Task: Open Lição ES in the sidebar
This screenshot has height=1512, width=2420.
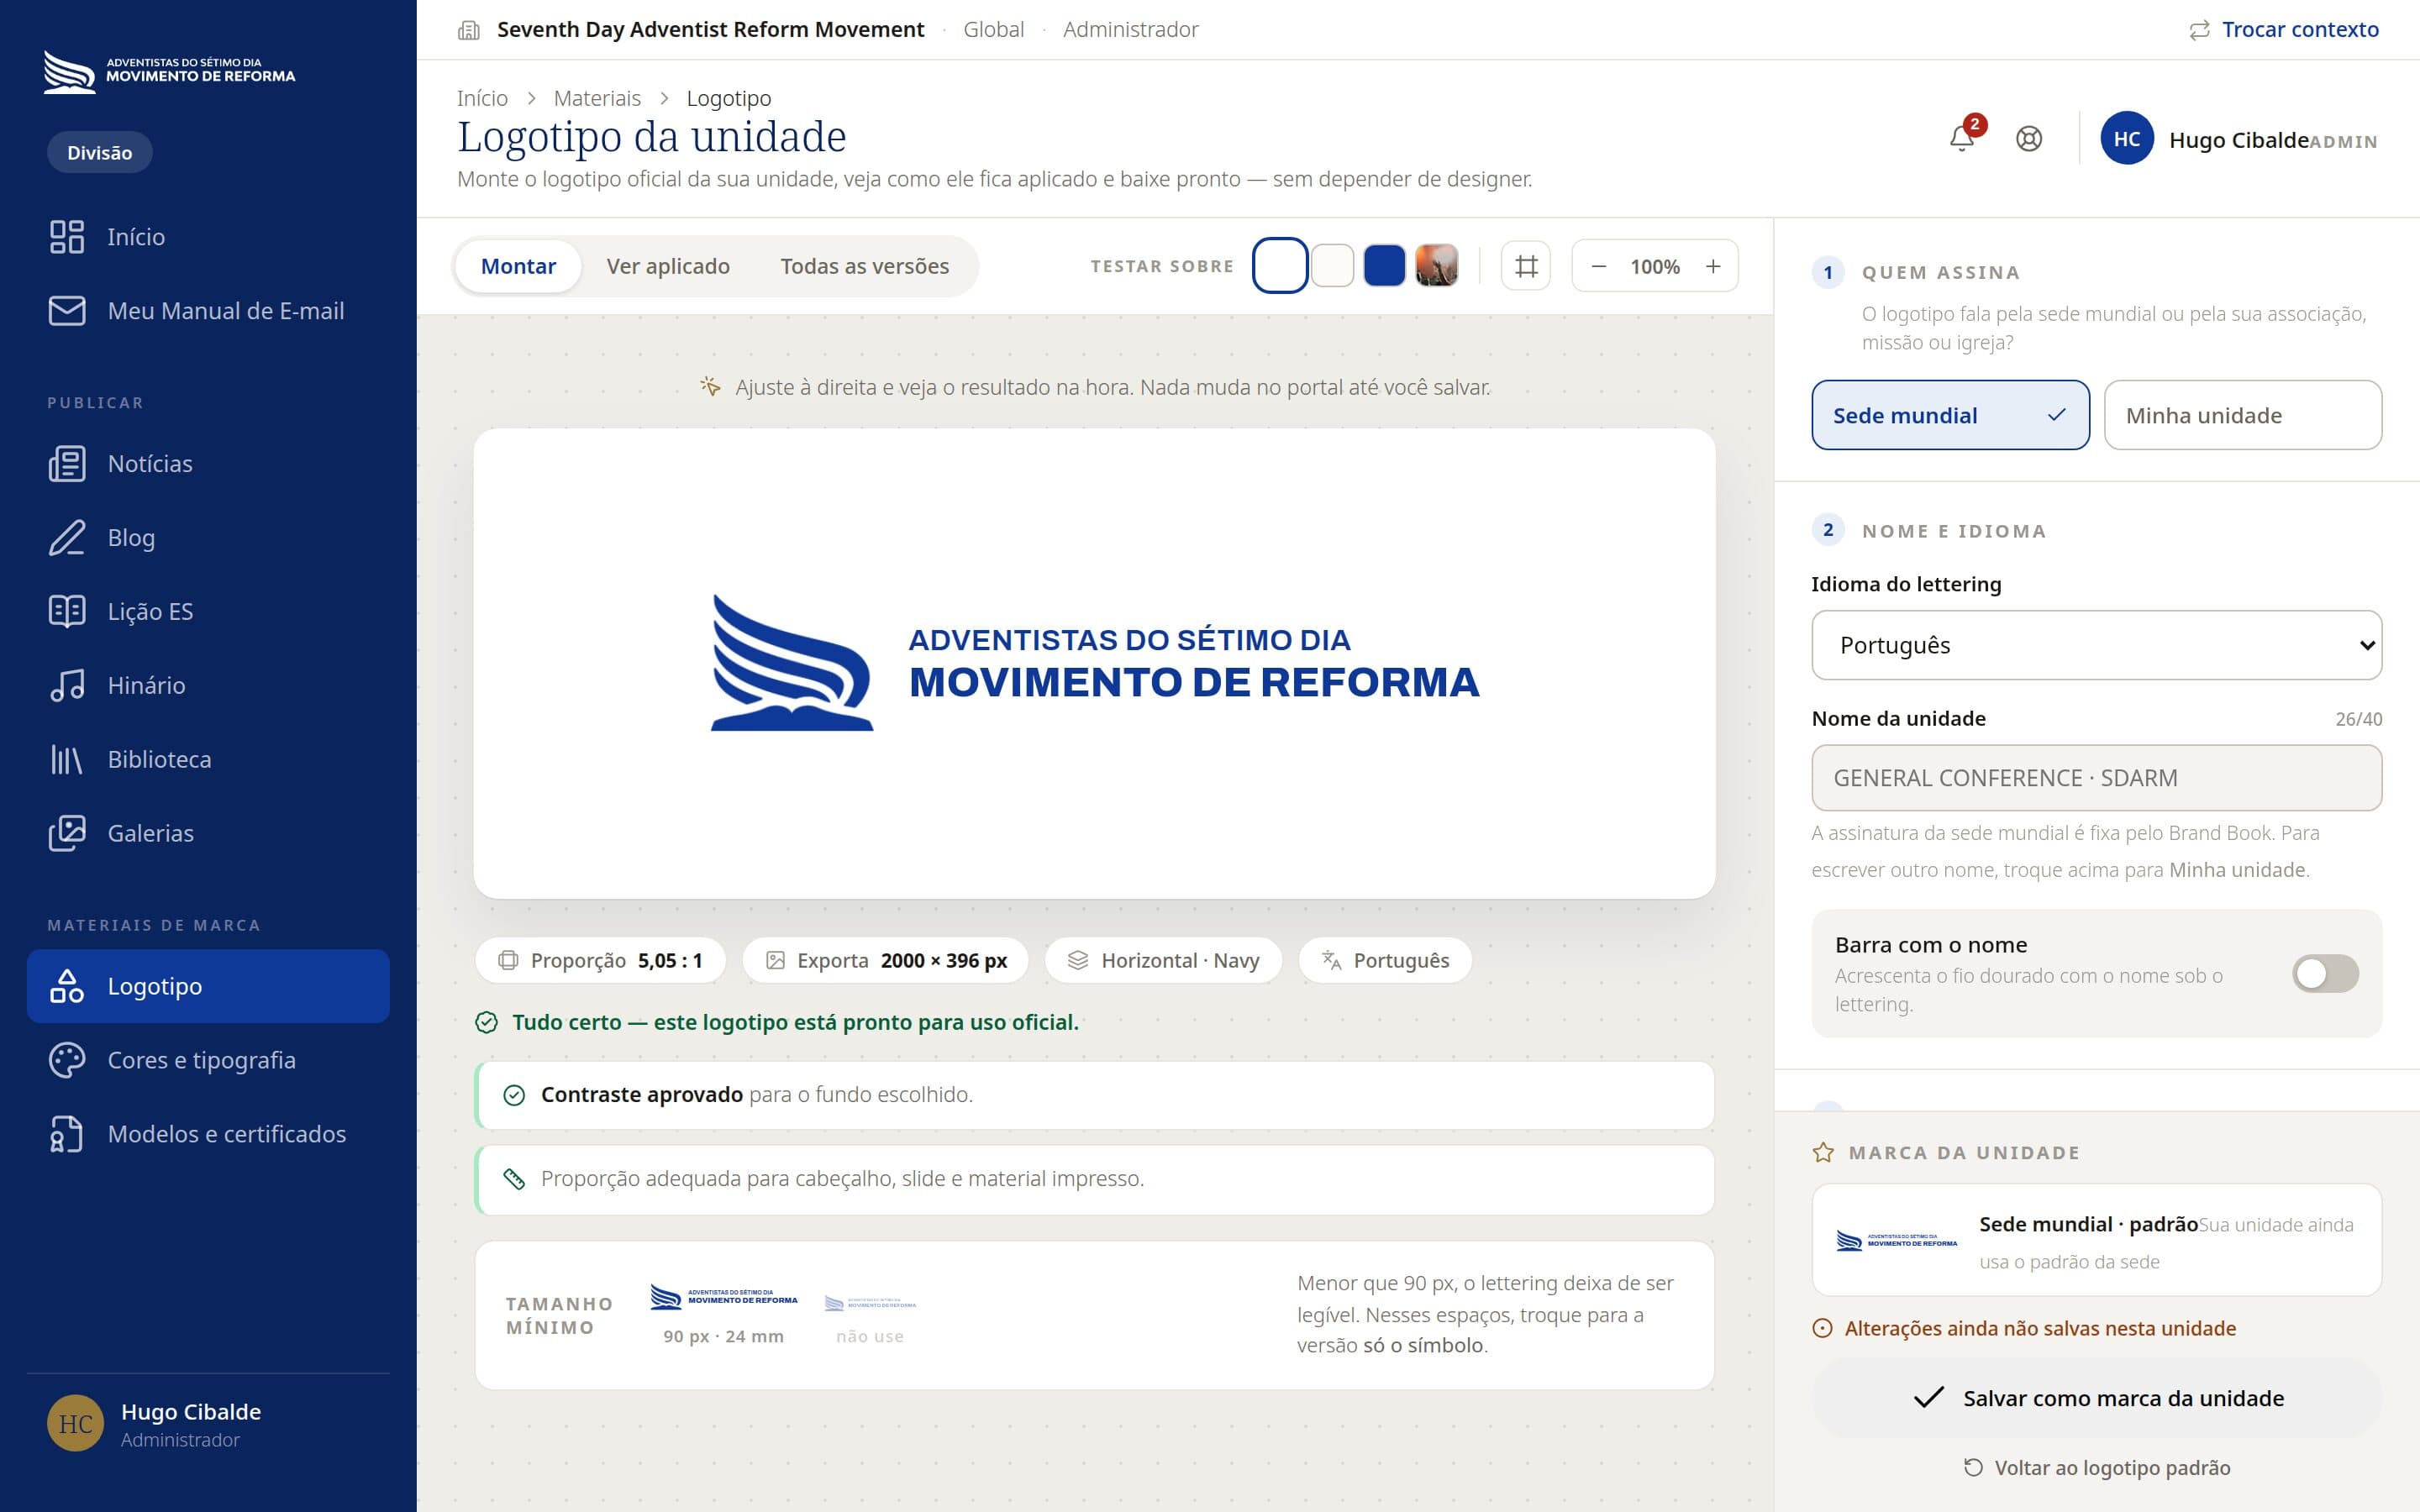Action: tap(208, 612)
